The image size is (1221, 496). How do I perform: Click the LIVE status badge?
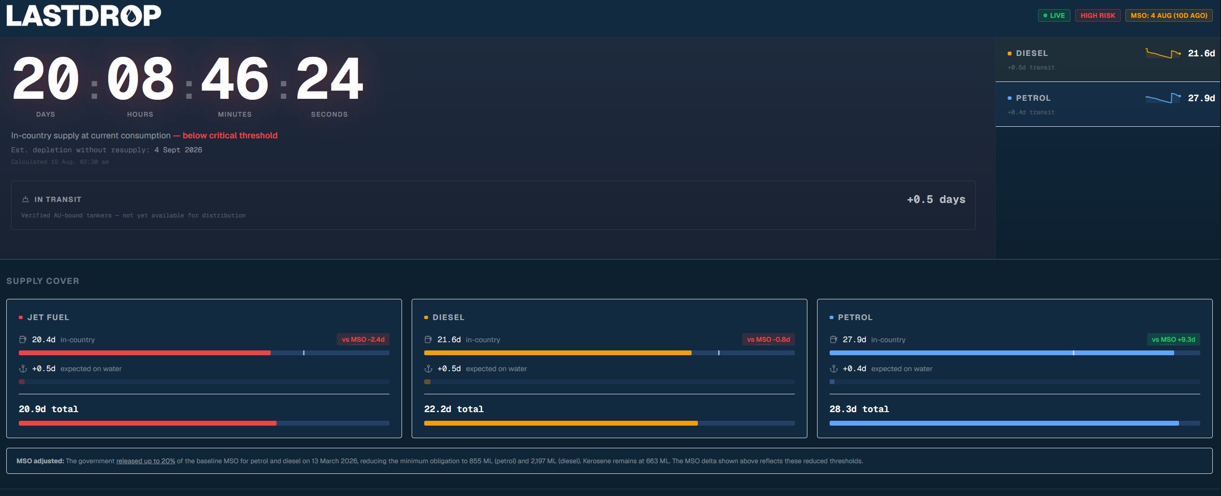tap(1054, 15)
